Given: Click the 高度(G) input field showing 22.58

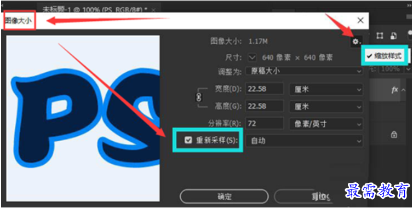Looking at the screenshot, I should click(265, 106).
